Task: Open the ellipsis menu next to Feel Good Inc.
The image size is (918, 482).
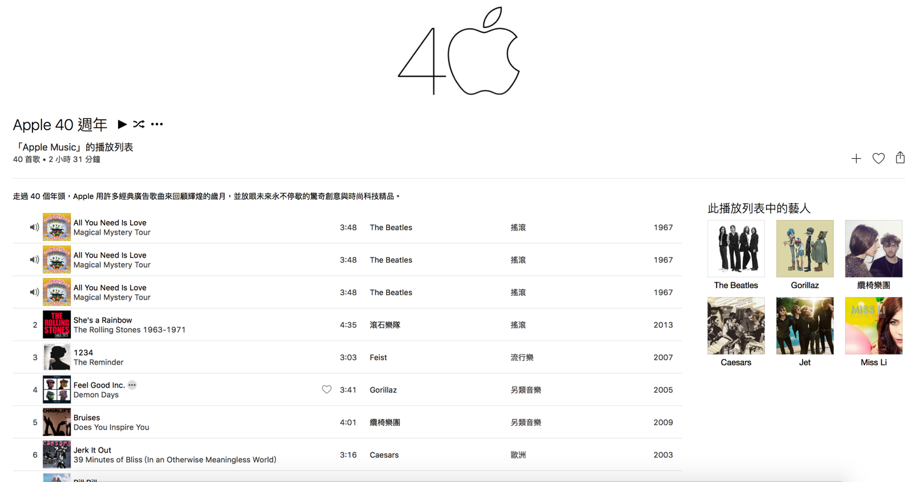Action: tap(132, 385)
